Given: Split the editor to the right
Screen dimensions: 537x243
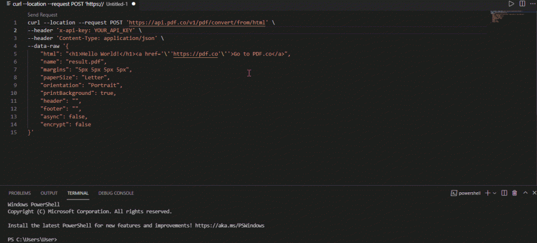Looking at the screenshot, I should pos(522,4).
